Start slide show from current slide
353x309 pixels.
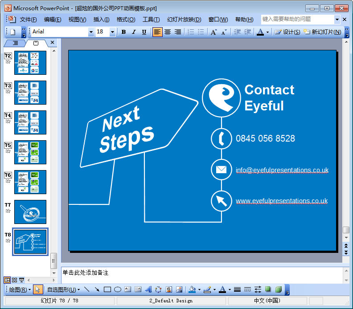[x=21, y=280]
